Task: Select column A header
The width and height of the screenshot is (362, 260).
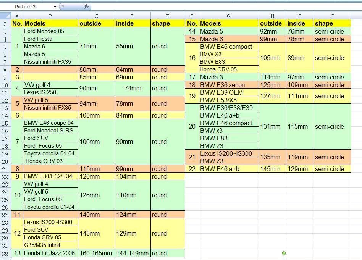Action: coord(17,16)
